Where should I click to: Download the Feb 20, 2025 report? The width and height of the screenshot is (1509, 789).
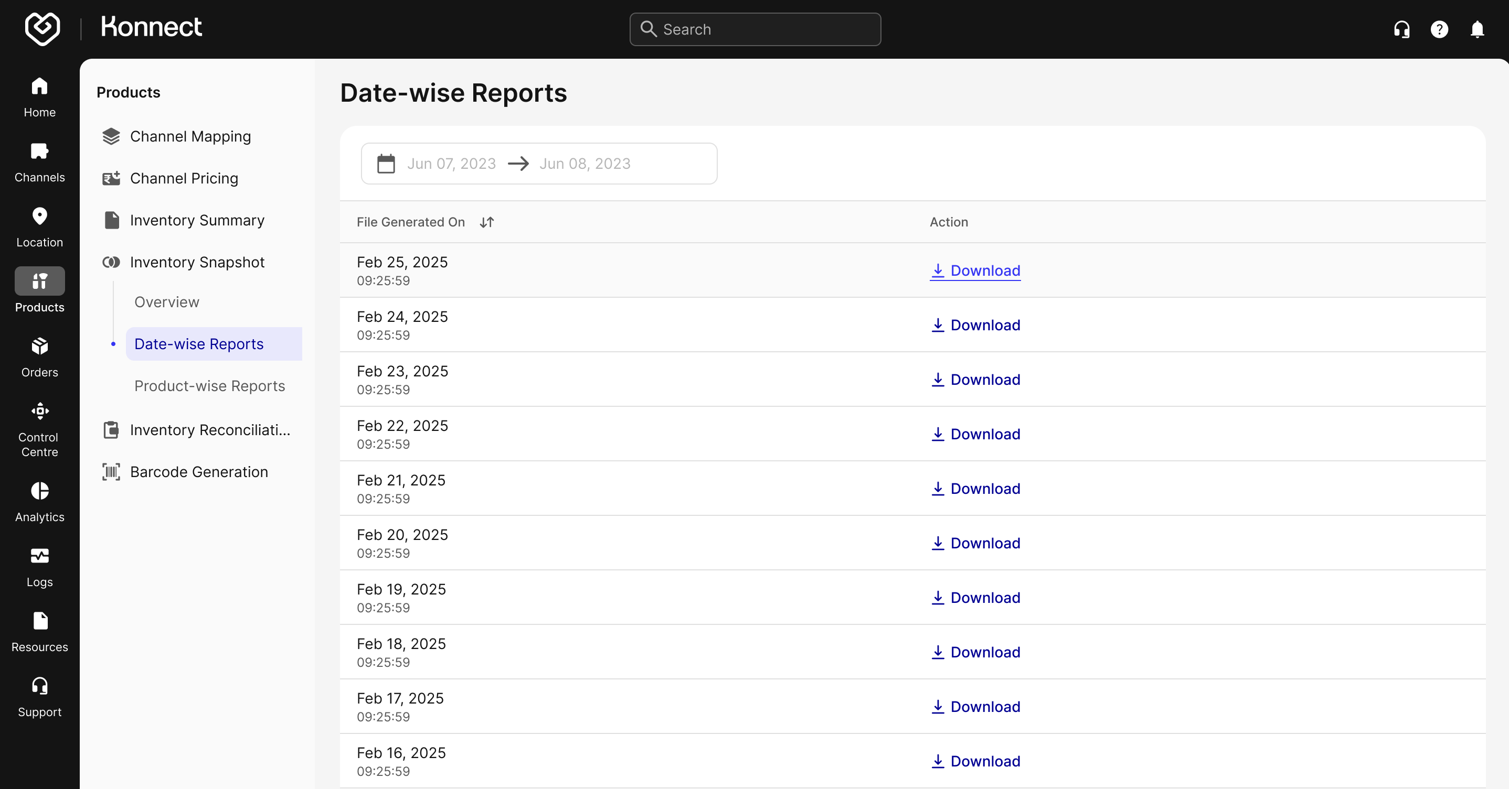[975, 543]
